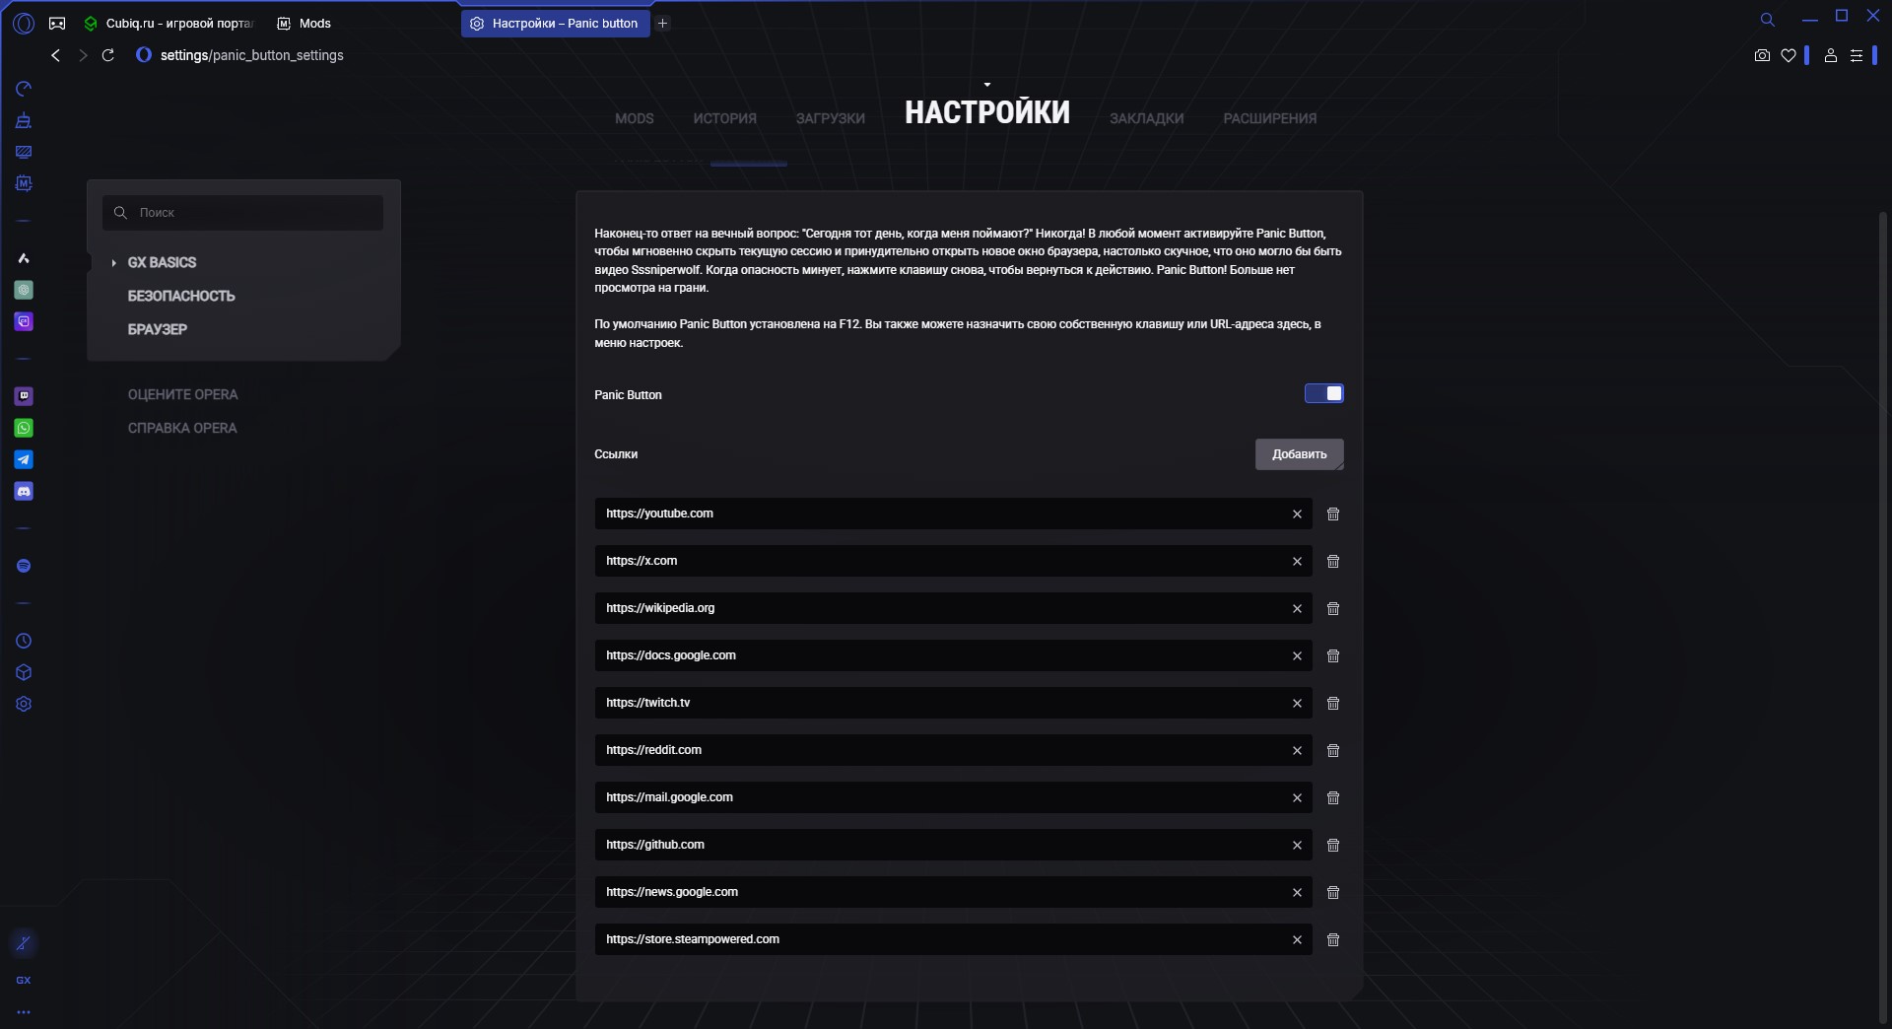Open Easy Setup sliders icon
The image size is (1892, 1029).
1857,55
